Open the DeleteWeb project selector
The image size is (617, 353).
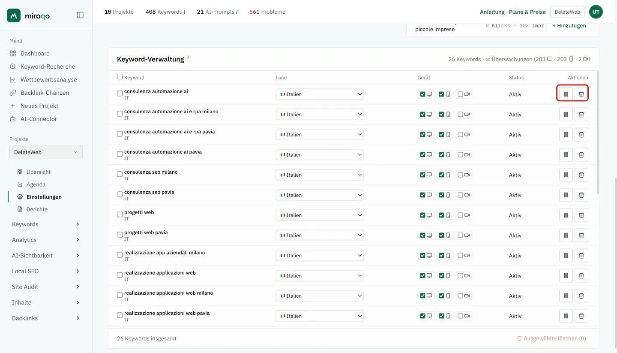(x=46, y=152)
